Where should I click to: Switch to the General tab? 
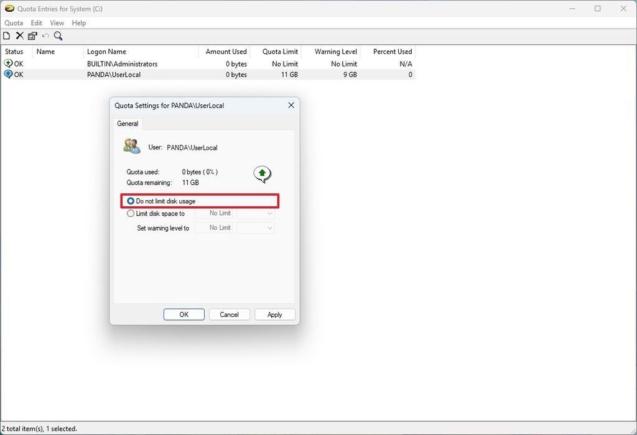[x=128, y=123]
